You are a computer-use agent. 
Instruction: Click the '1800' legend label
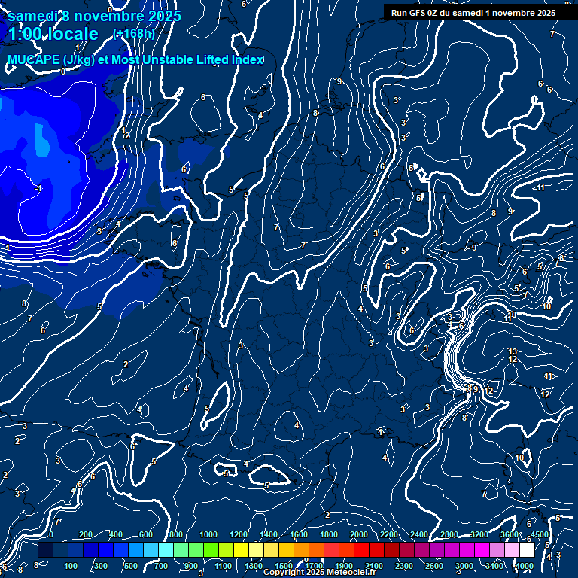(x=329, y=534)
